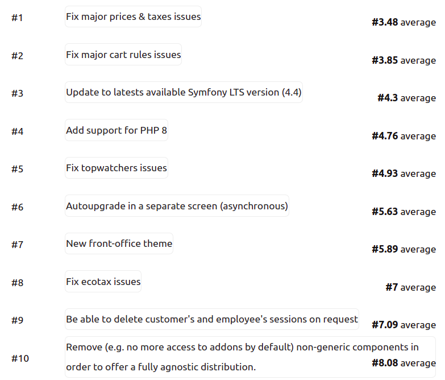Select 'Fix topwatchers issues' item
Viewport: 445px width, 380px height.
coord(117,168)
